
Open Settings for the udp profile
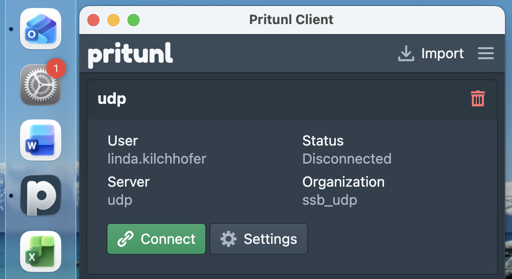point(259,239)
